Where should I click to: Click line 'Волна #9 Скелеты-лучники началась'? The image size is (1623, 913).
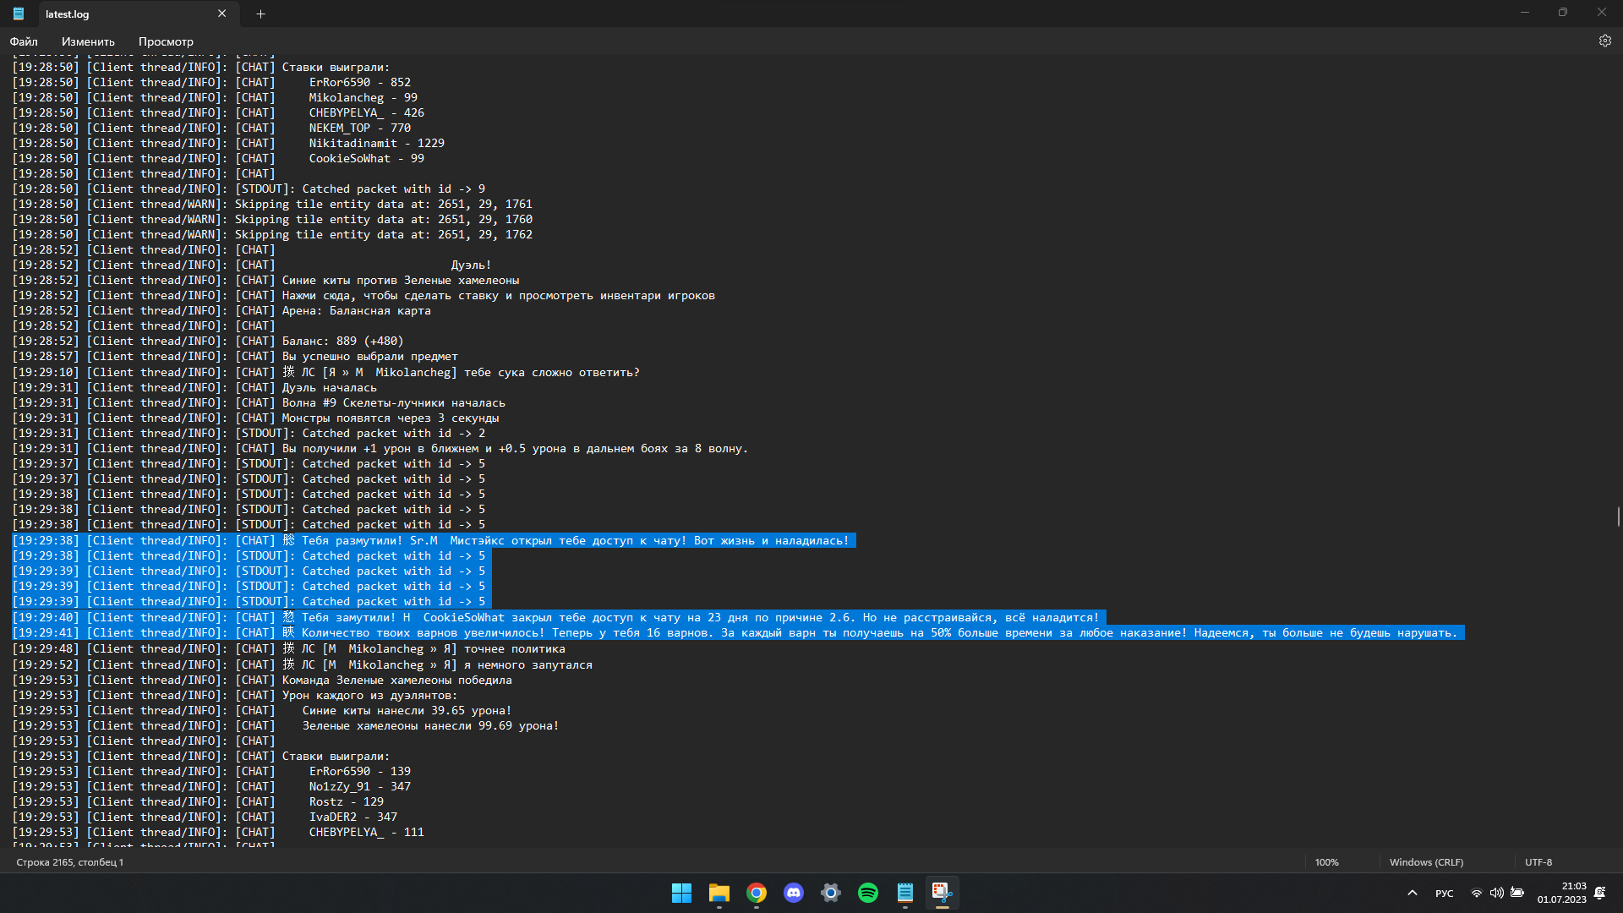(x=259, y=402)
